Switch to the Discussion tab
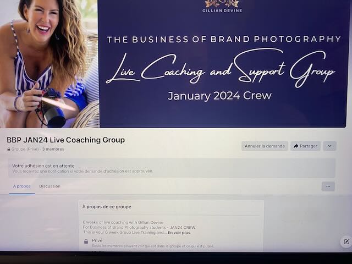Image resolution: width=352 pixels, height=264 pixels. 50,186
